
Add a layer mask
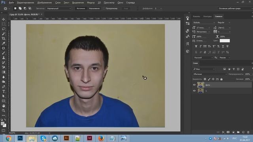click(228, 132)
